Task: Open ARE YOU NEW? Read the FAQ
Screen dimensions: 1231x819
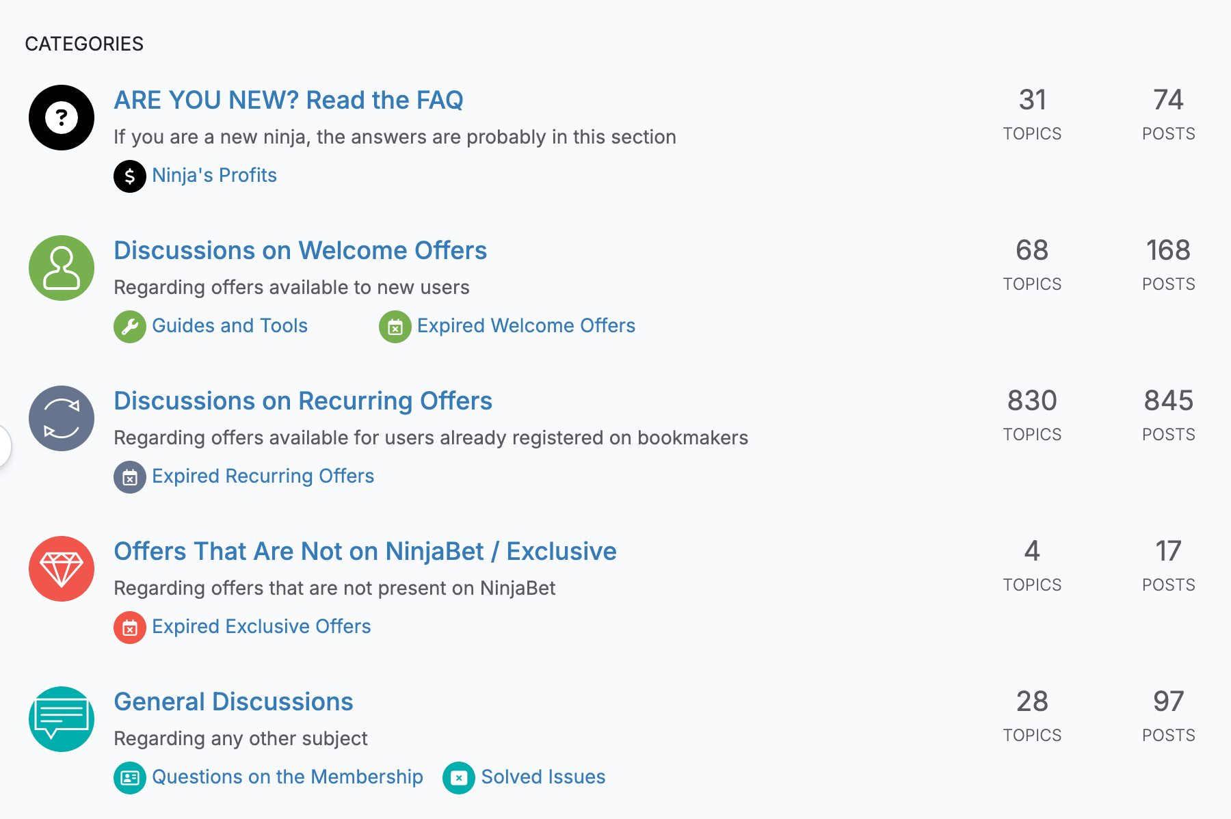Action: point(289,100)
